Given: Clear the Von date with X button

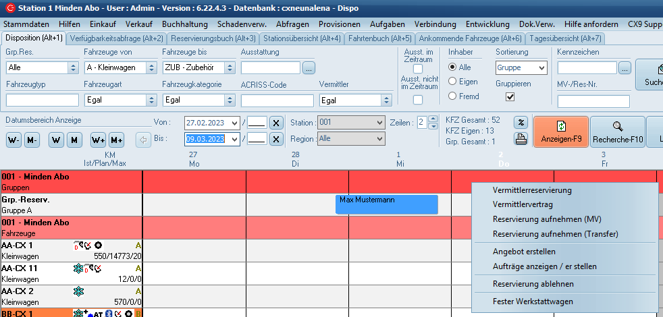Looking at the screenshot, I should 275,123.
